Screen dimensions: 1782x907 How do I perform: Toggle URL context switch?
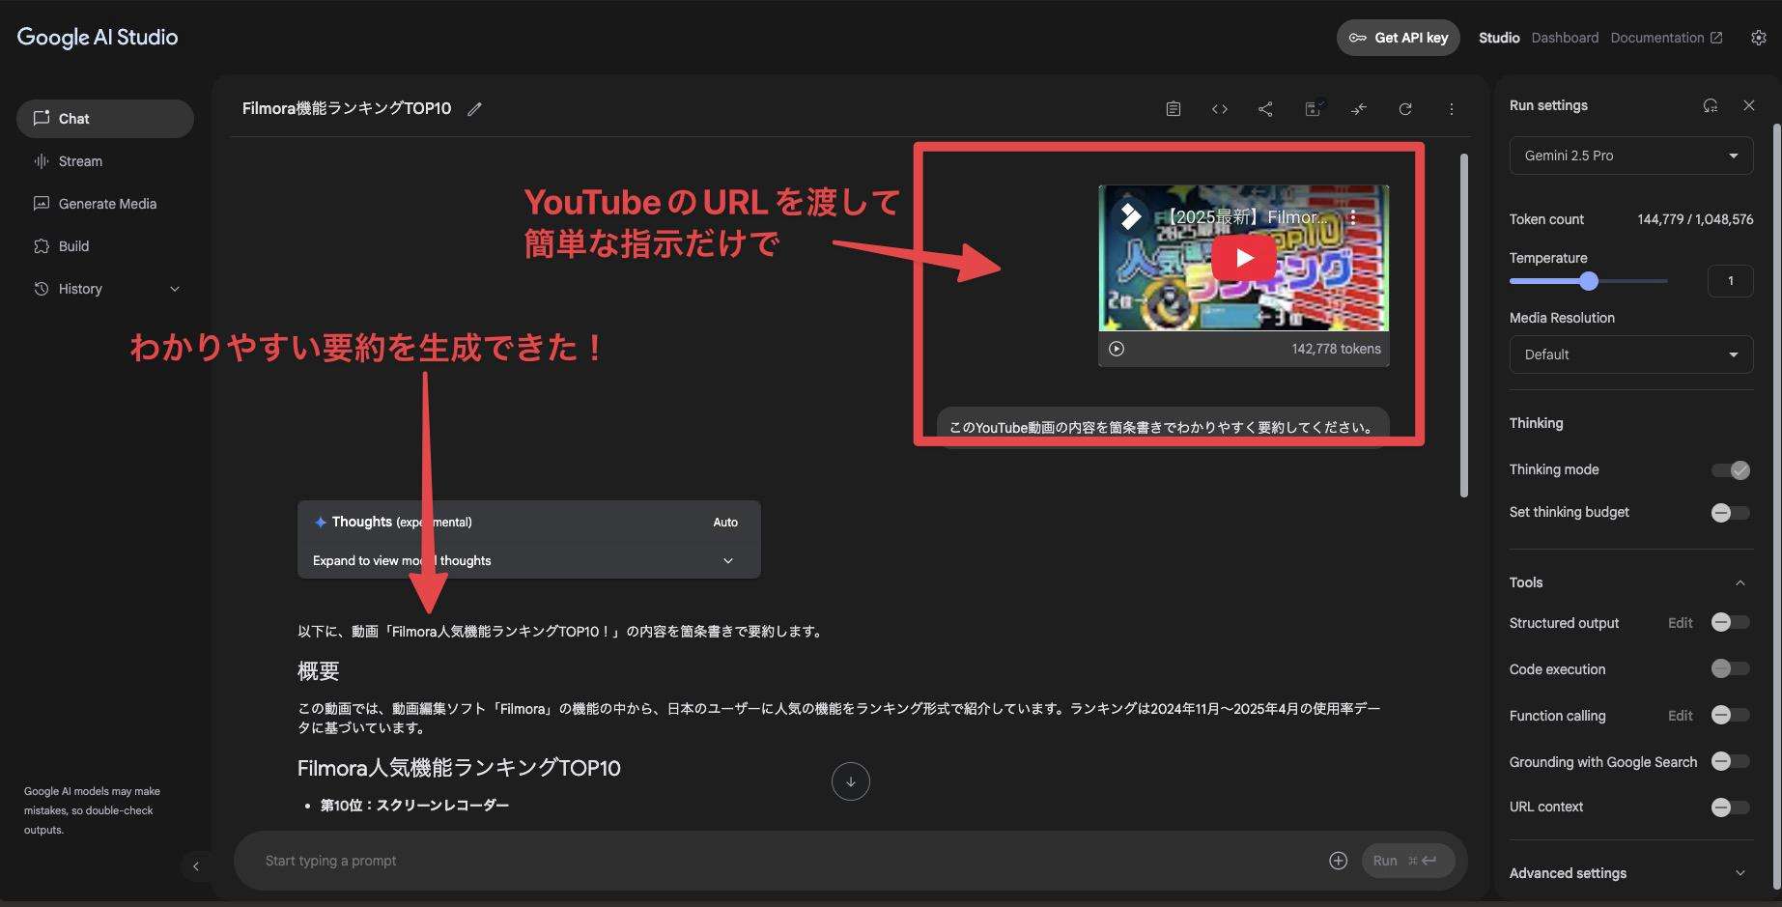(1731, 808)
